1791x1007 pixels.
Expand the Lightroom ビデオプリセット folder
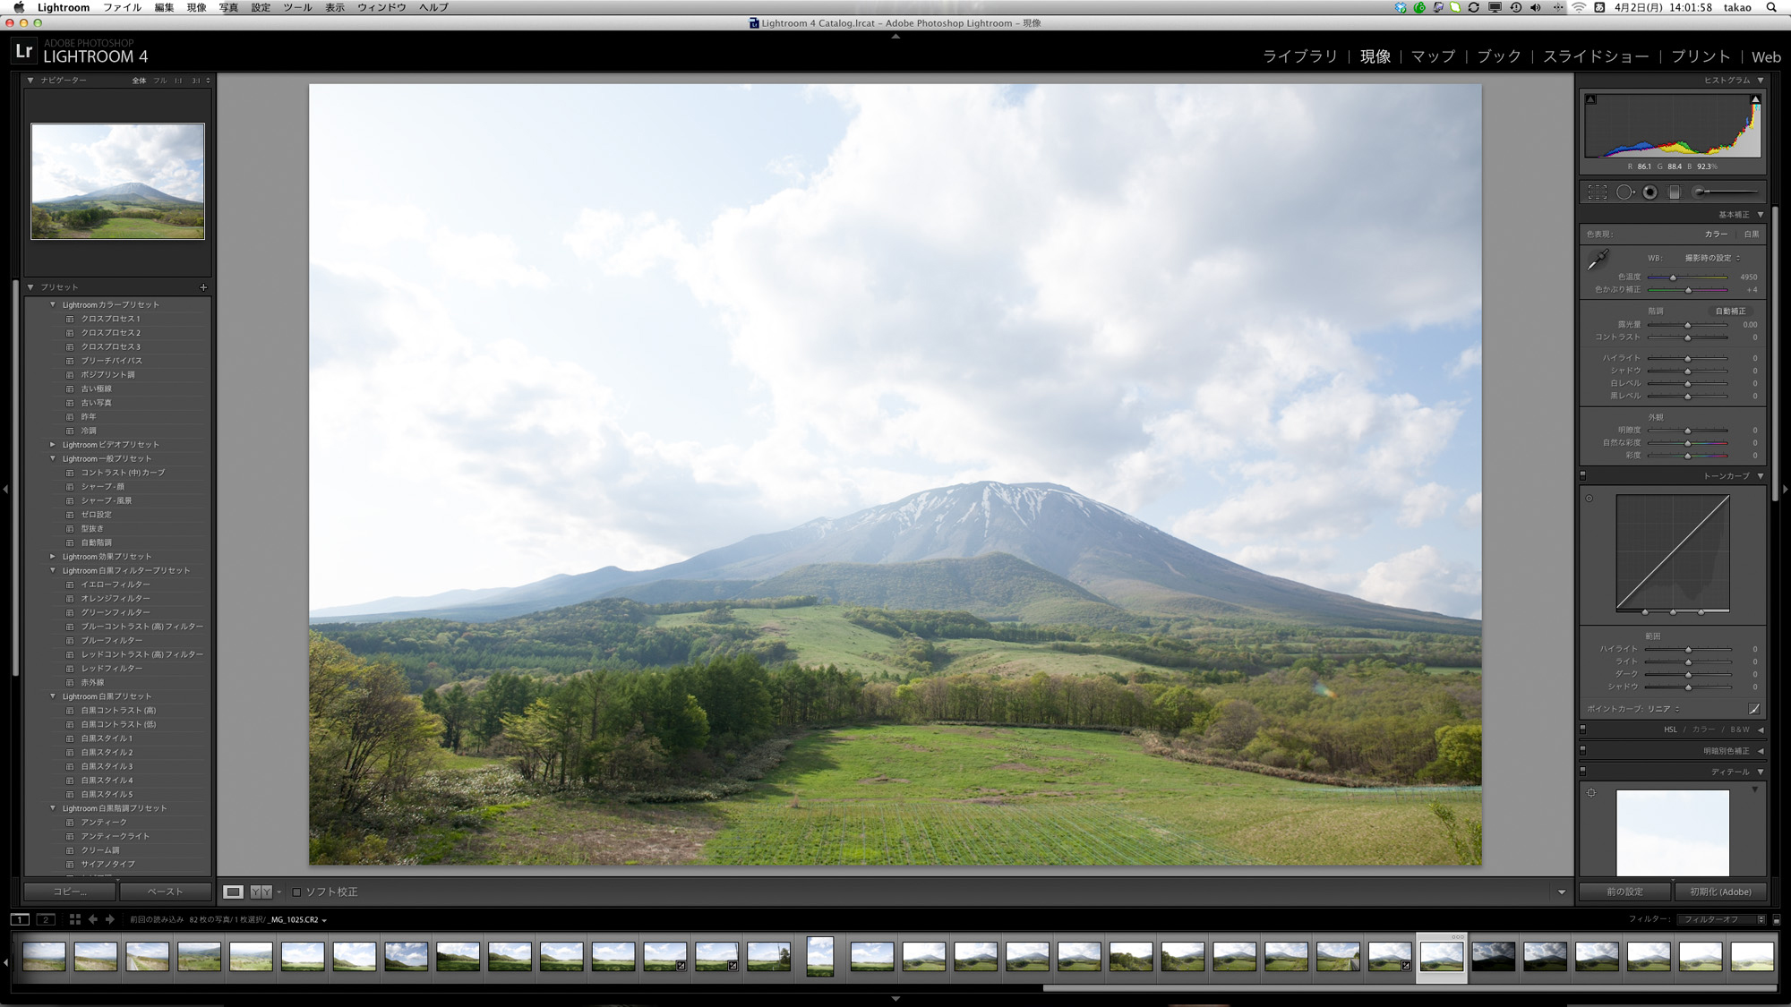pos(53,444)
